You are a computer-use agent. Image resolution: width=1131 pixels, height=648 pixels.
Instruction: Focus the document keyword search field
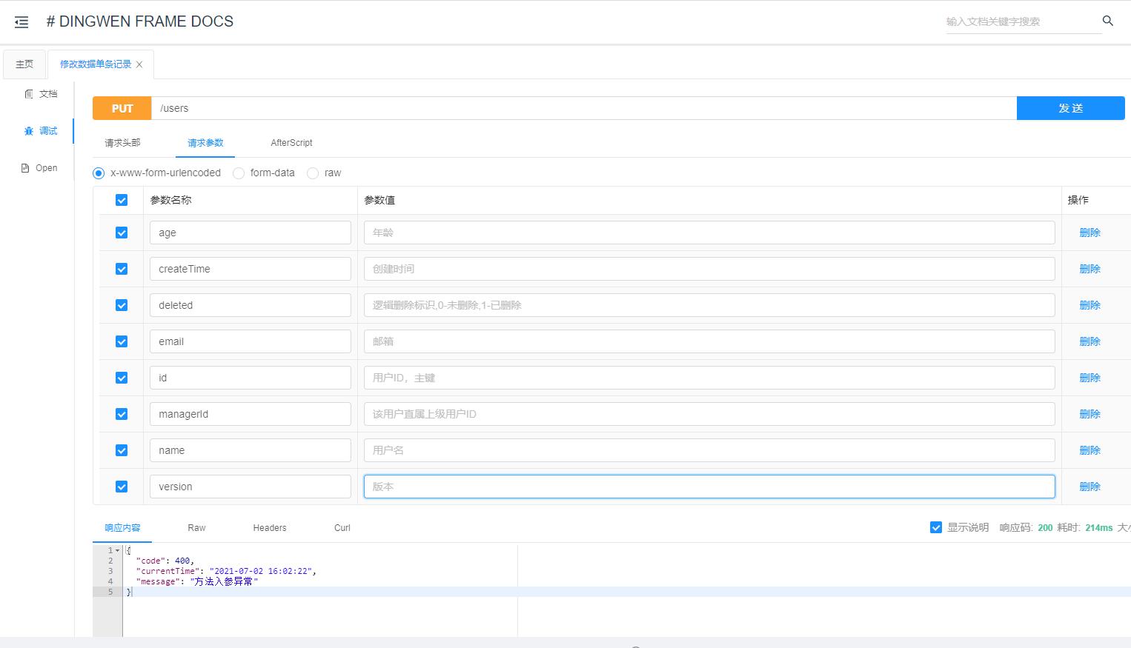(1024, 21)
